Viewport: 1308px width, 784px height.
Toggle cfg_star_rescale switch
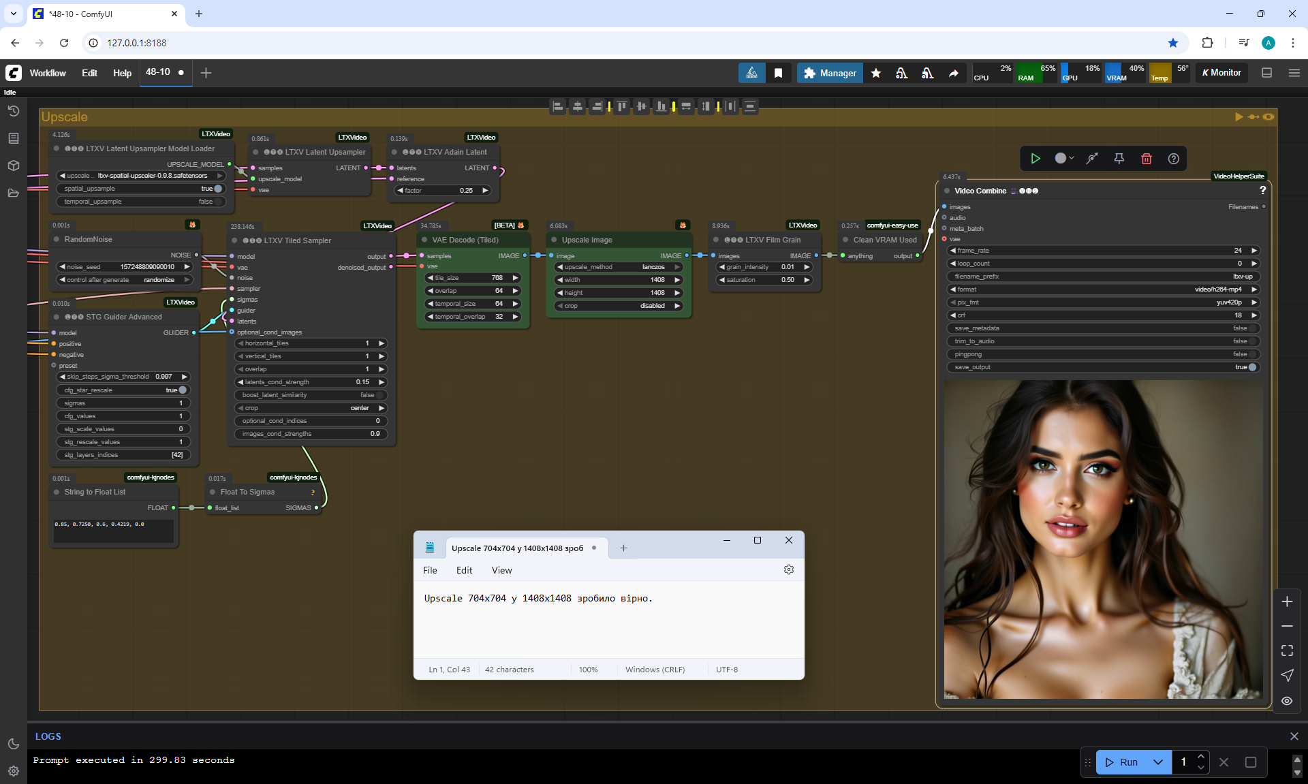pyautogui.click(x=182, y=390)
